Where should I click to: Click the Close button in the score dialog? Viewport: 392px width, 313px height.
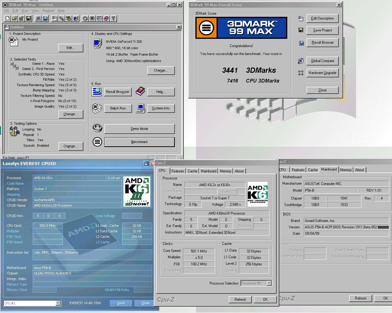click(322, 90)
